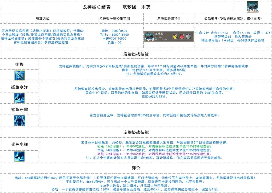Select the 撕裂 skill icon
Image resolution: width=272 pixels, height=193 pixels.
pos(19,75)
